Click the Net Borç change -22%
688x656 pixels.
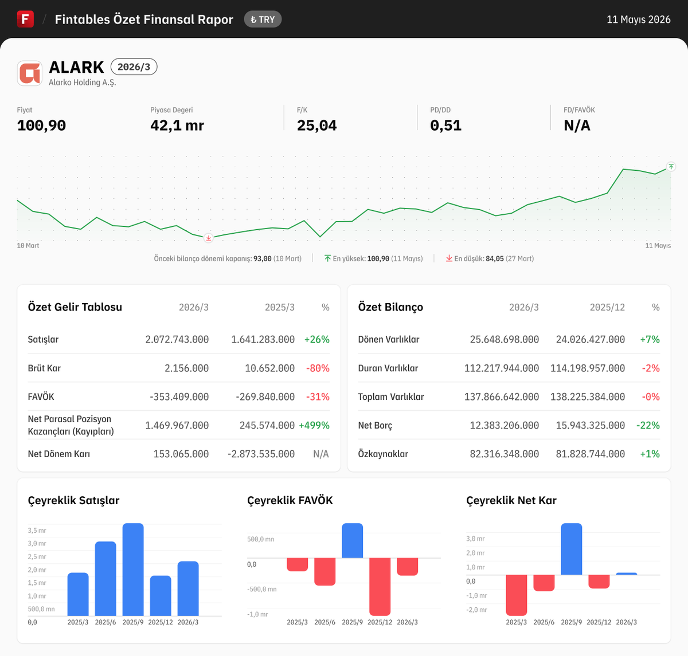(x=648, y=425)
